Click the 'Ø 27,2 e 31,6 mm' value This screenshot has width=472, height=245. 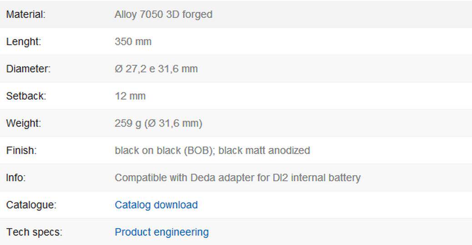pyautogui.click(x=156, y=69)
